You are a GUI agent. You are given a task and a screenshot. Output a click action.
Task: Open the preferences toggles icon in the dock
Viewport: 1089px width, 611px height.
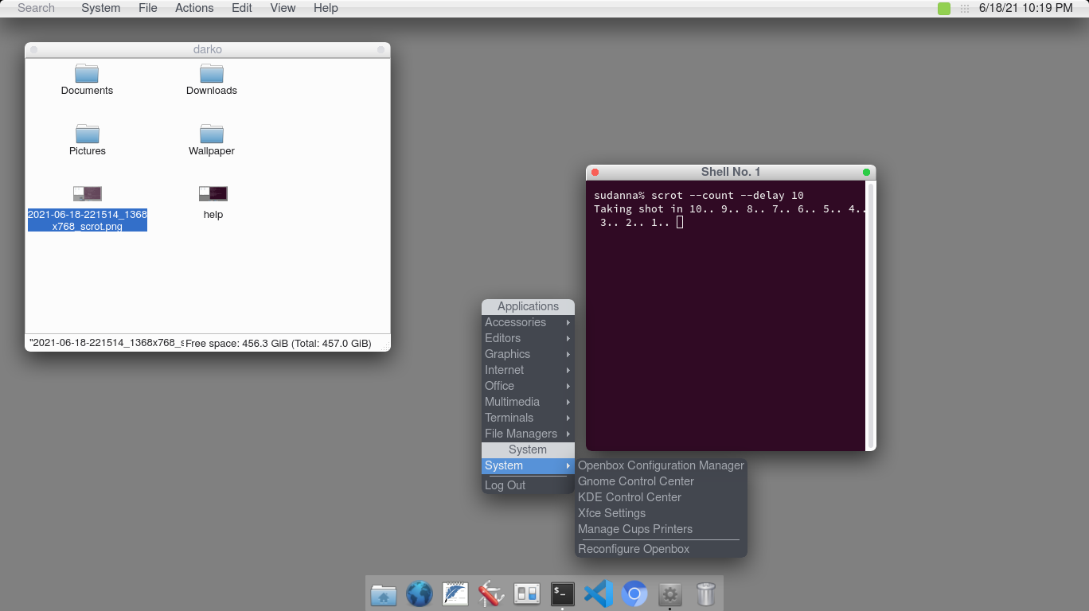[526, 593]
